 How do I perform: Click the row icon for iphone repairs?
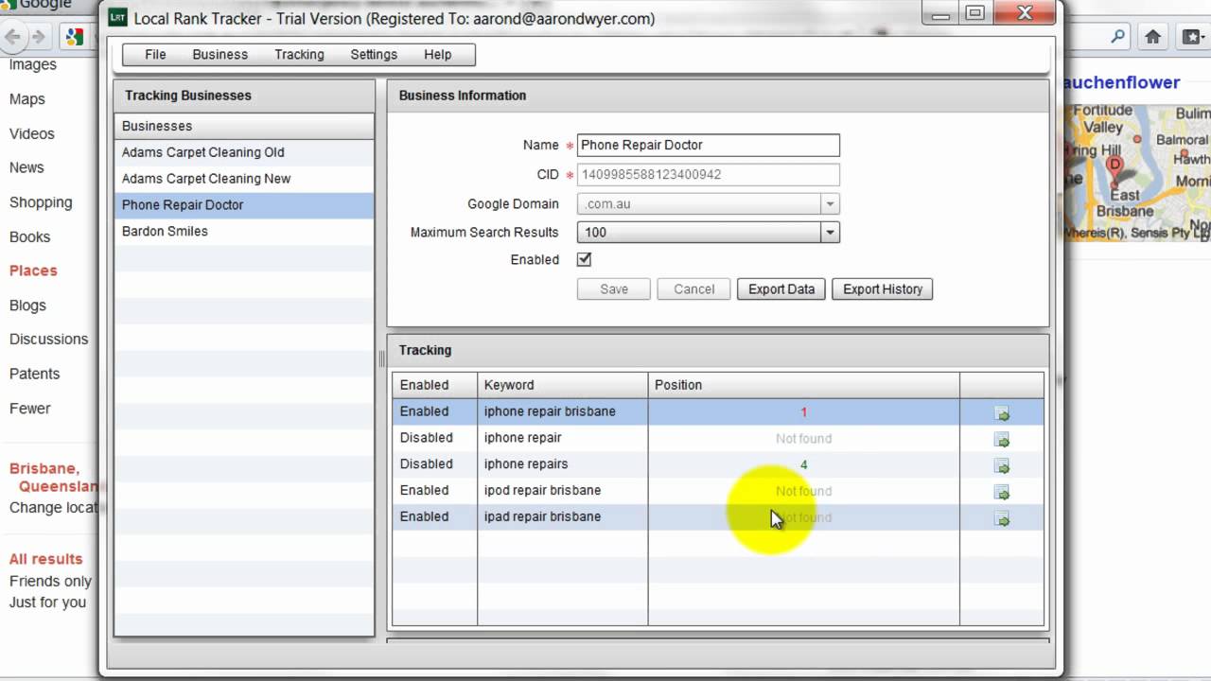1002,466
